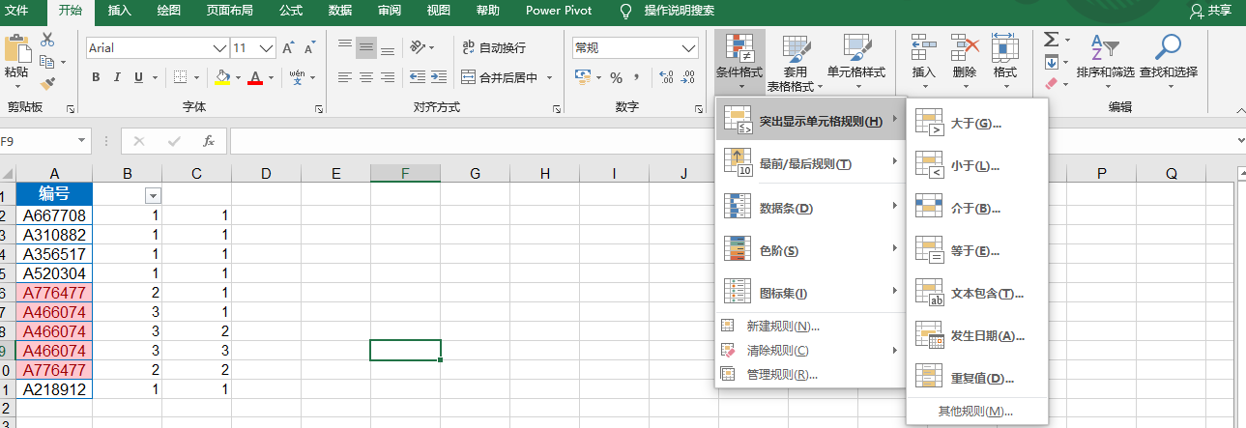Viewport: 1246px width, 428px height.
Task: Click the Decrease Decimal icon
Action: pyautogui.click(x=689, y=77)
